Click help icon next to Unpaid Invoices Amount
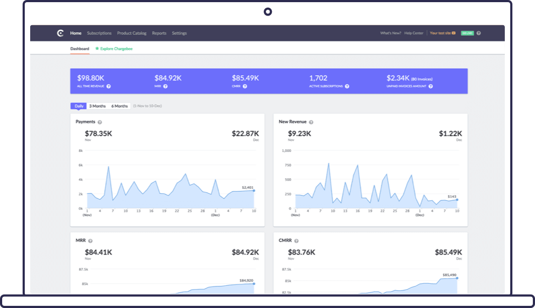The height and width of the screenshot is (308, 535). point(431,86)
